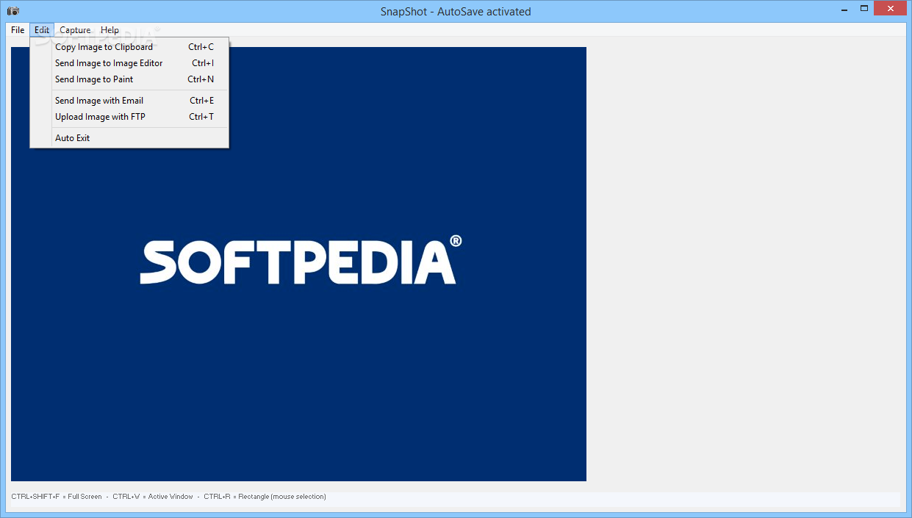Click the SnapShot - AutoSave activated title
The width and height of the screenshot is (912, 518).
[x=456, y=11]
